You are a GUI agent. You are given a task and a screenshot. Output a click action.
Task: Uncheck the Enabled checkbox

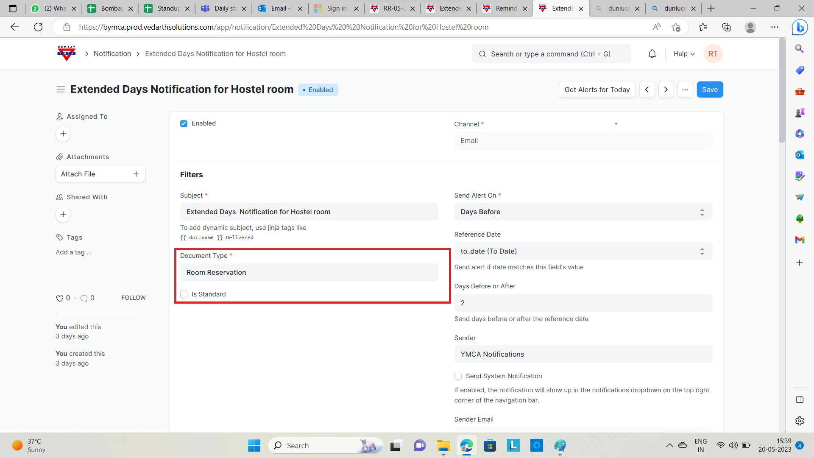point(184,123)
